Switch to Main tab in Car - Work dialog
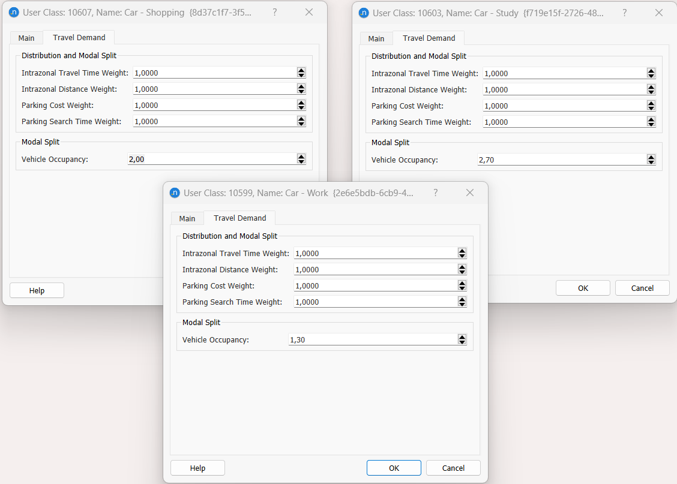677x484 pixels. click(187, 218)
